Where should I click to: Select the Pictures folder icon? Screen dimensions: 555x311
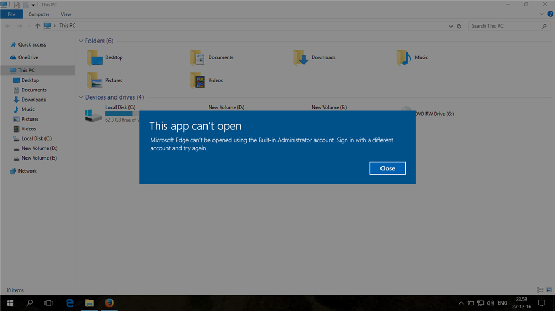(94, 80)
